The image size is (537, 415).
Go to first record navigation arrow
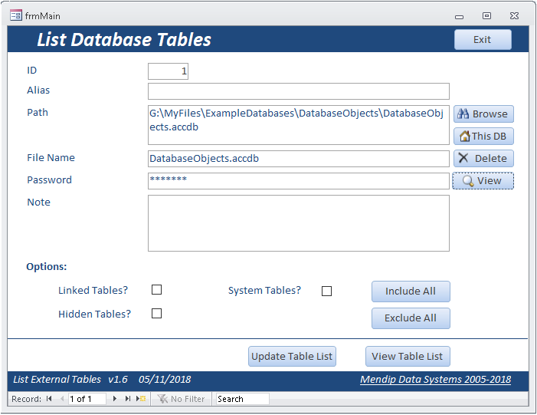(49, 399)
